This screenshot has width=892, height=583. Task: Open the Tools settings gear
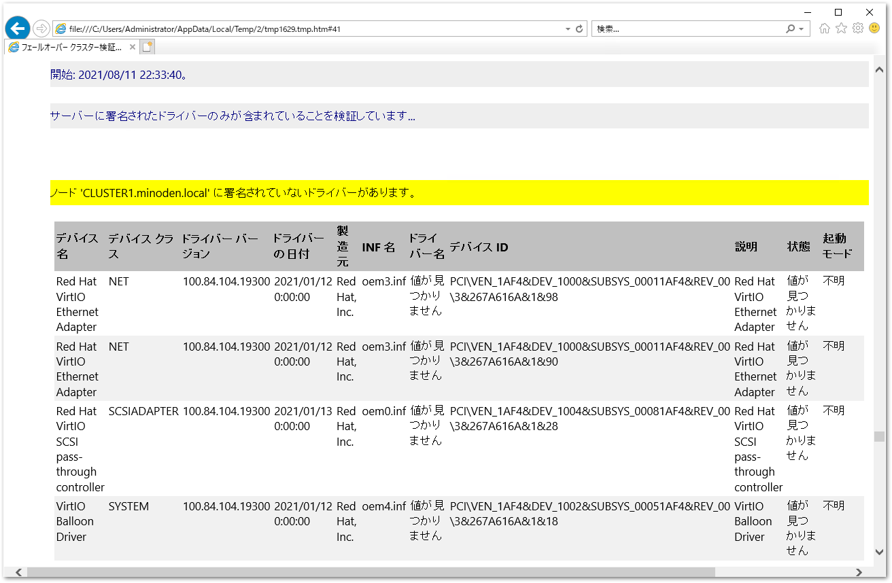(x=857, y=28)
